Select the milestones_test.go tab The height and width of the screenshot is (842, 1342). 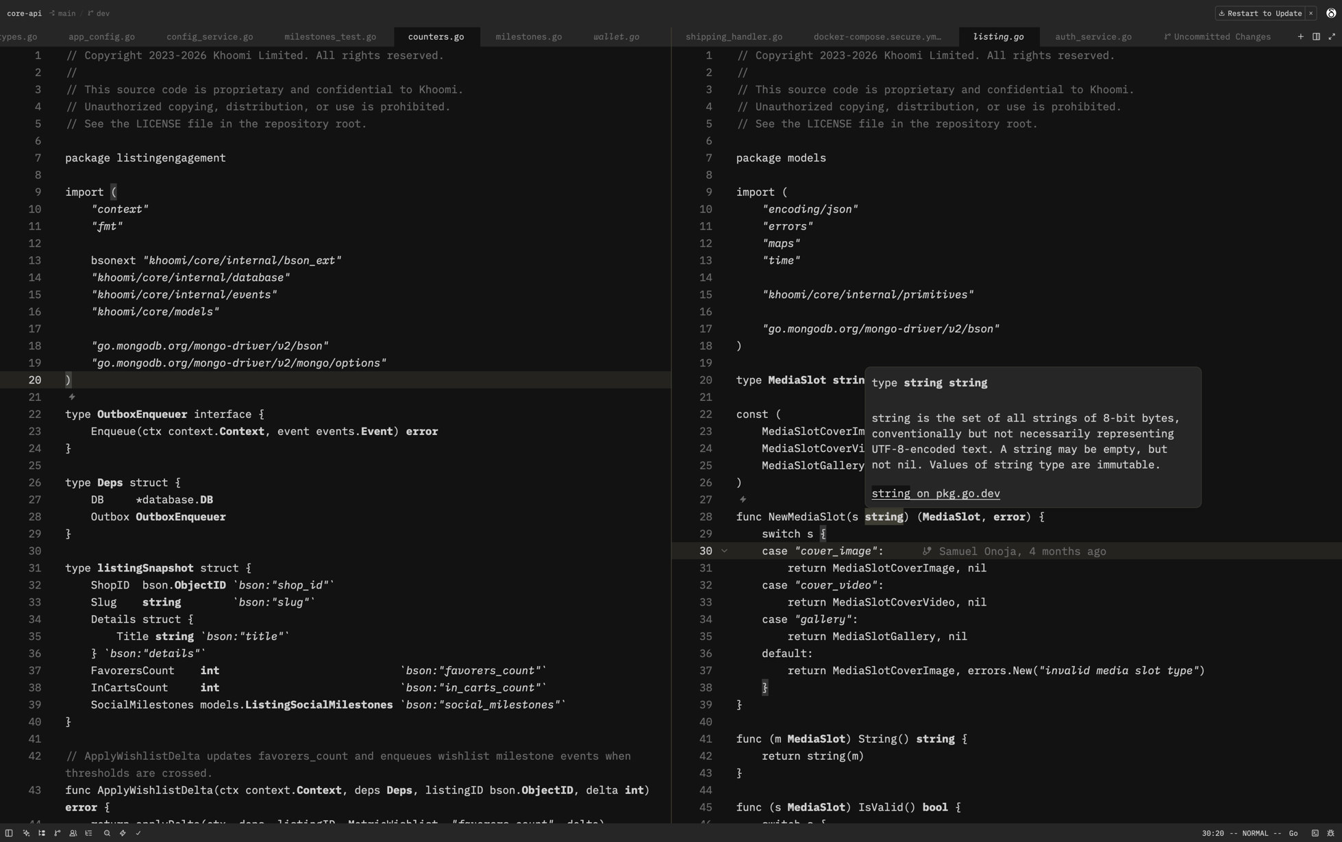[330, 36]
